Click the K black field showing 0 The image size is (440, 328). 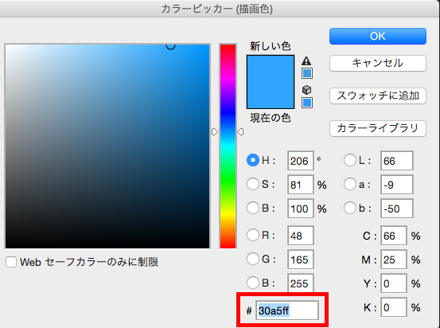pyautogui.click(x=393, y=307)
